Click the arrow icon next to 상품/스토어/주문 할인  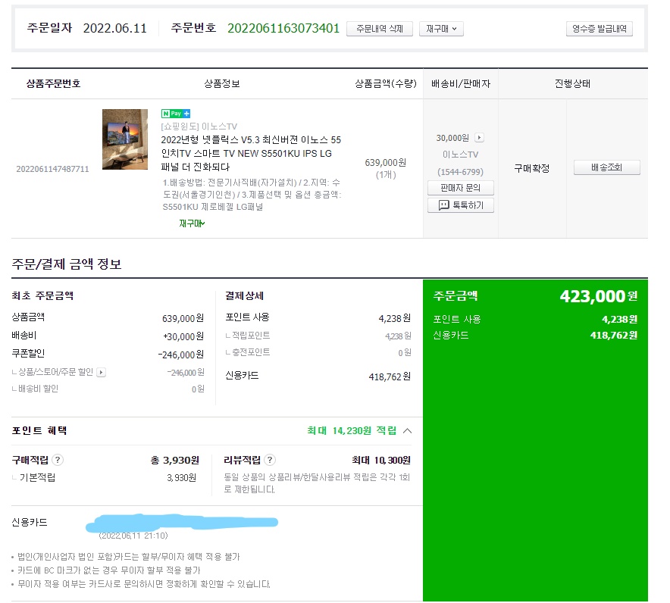click(102, 373)
